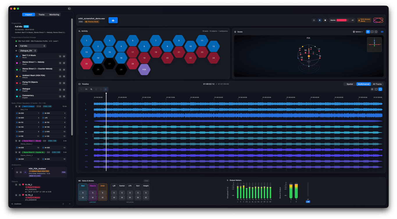This screenshot has height=219, width=397.
Task: Click the XYZ axis gizmo thumbnail
Action: [374, 44]
